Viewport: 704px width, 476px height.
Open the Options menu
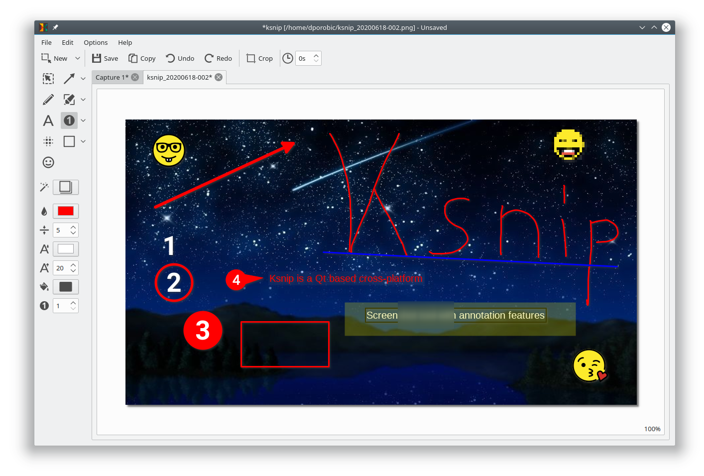point(96,42)
